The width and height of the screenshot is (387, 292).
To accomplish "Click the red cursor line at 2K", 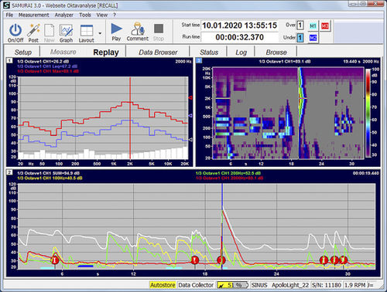I will (130, 118).
